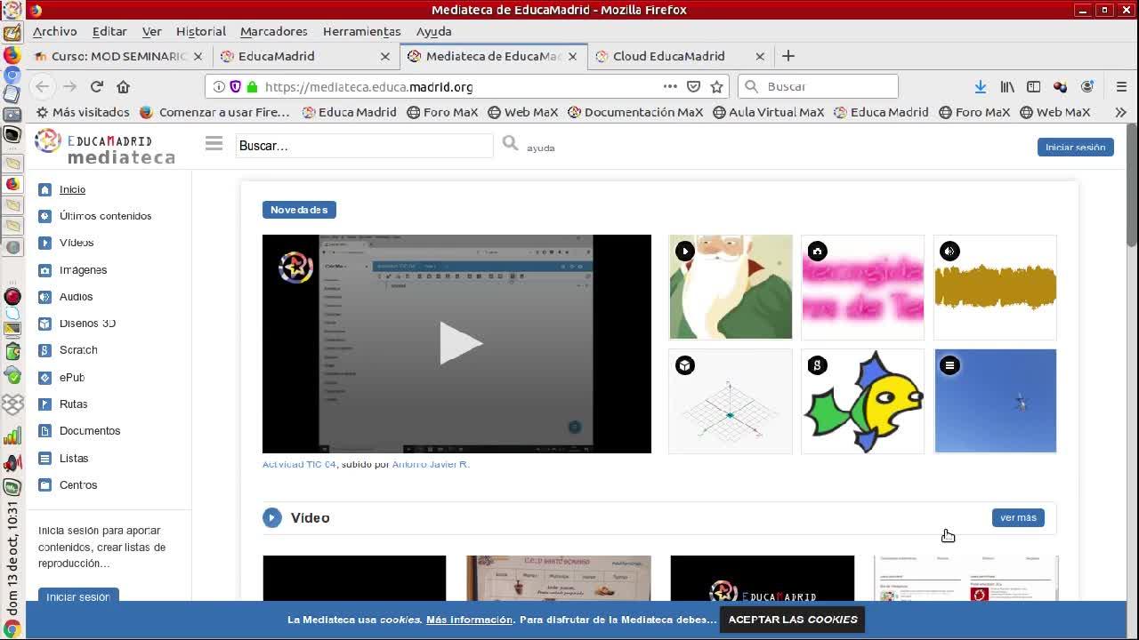Open Últimos contenidos in the sidebar
The image size is (1139, 640).
105,216
